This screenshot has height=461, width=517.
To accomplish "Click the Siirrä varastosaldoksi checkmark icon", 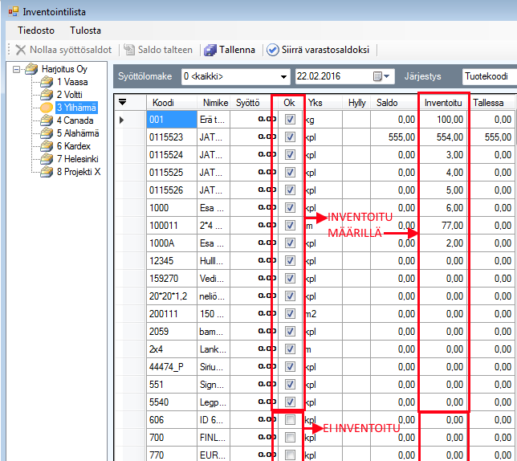I will pos(273,50).
